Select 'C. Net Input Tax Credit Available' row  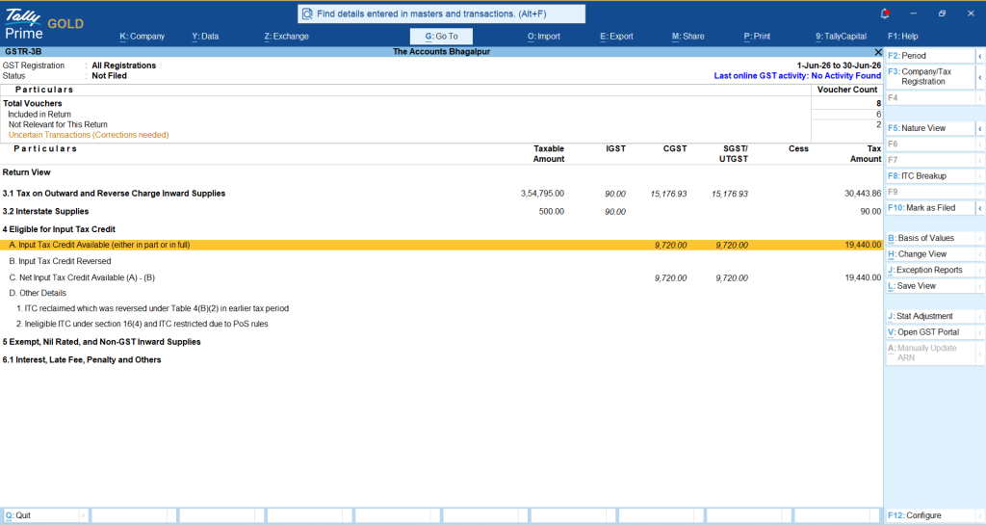[441, 277]
